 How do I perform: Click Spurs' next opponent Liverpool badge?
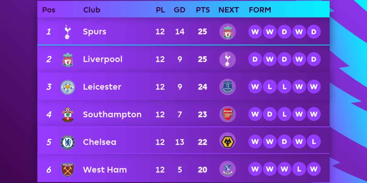(228, 32)
